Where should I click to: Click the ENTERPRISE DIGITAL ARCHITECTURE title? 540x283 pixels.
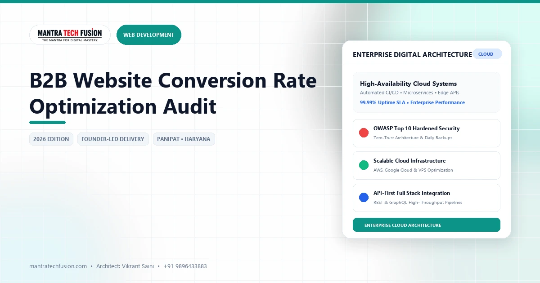click(x=412, y=54)
